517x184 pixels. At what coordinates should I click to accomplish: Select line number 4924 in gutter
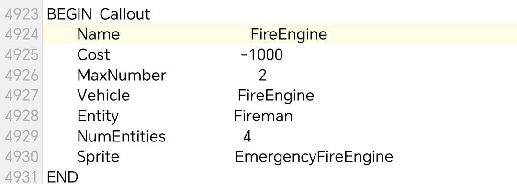coord(22,34)
